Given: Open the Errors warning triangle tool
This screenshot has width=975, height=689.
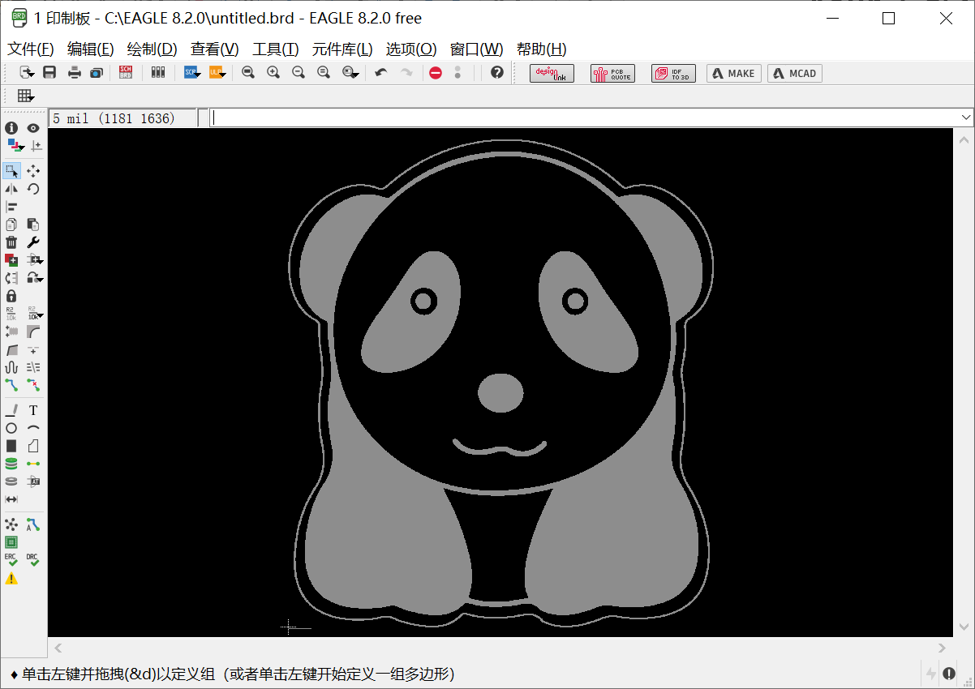Looking at the screenshot, I should click(x=11, y=579).
